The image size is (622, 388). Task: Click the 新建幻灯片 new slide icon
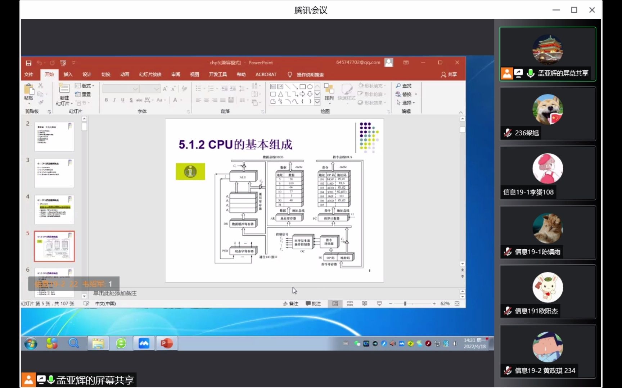point(64,88)
